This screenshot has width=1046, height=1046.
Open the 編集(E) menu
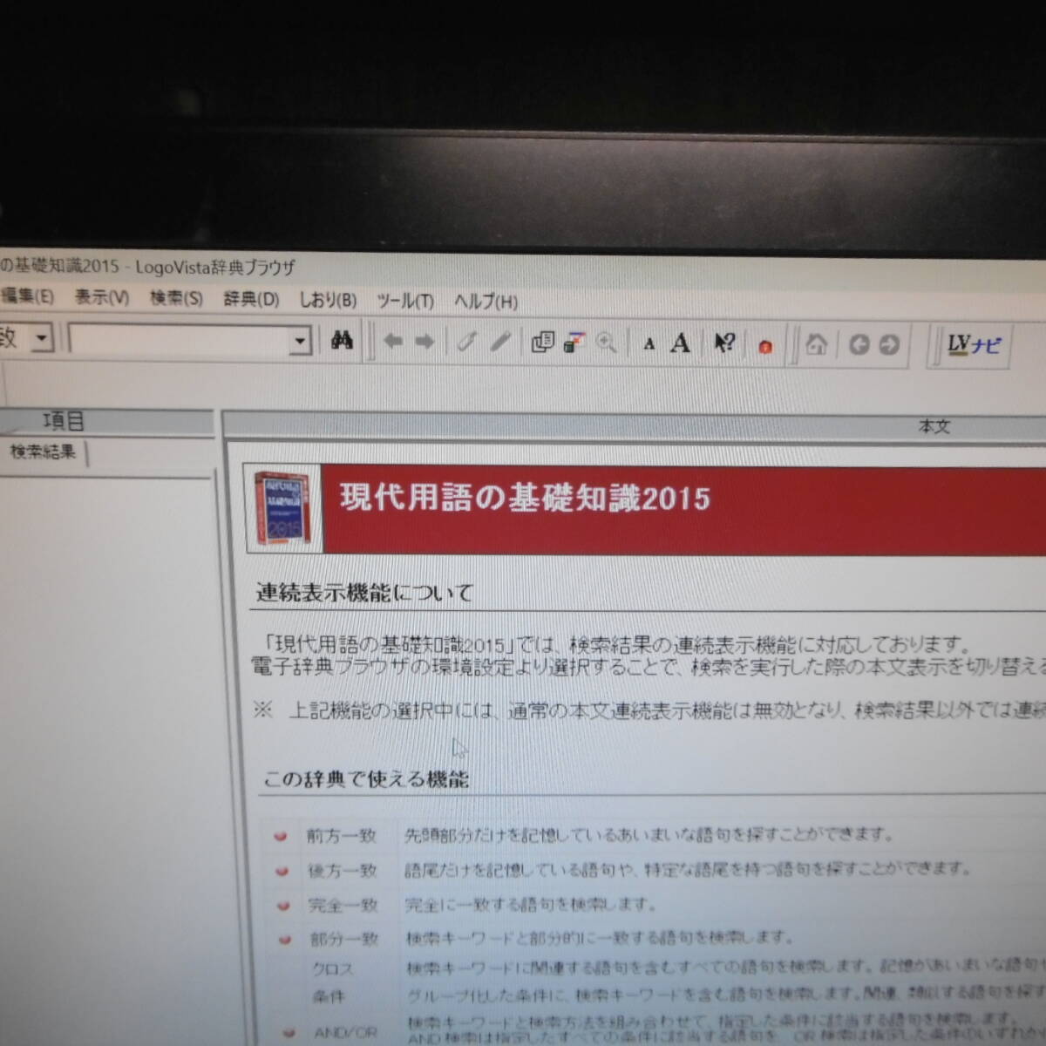coord(27,297)
